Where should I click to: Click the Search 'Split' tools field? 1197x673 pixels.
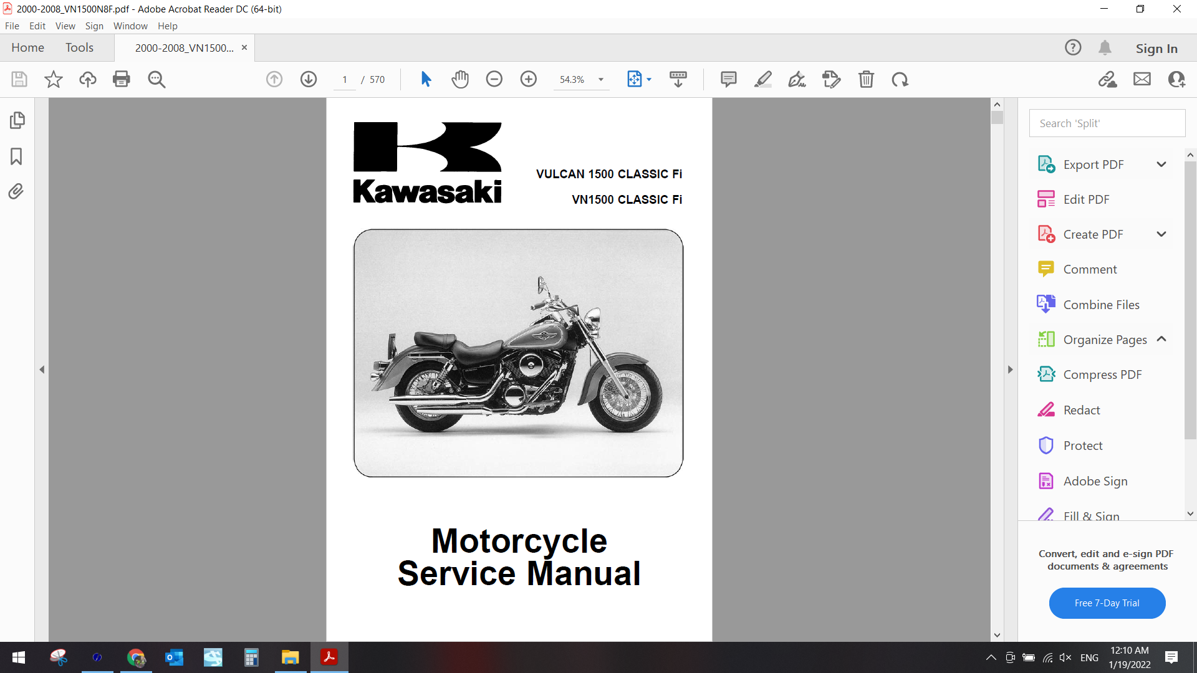point(1107,123)
